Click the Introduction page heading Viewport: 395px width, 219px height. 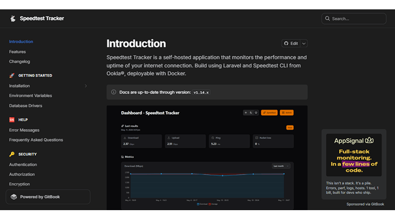(136, 43)
